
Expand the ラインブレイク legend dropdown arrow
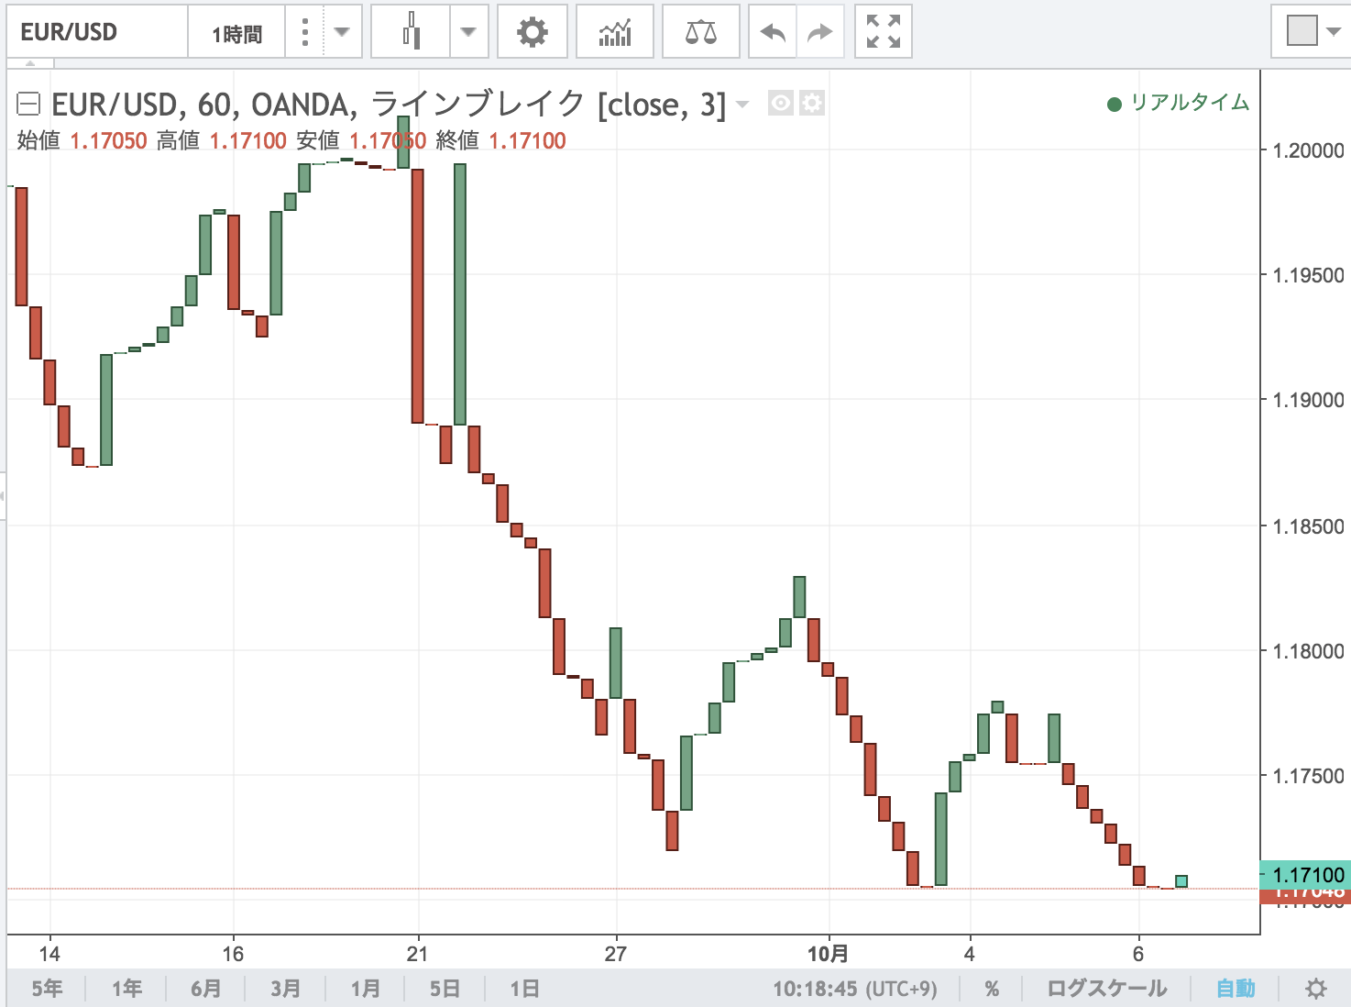pos(742,105)
